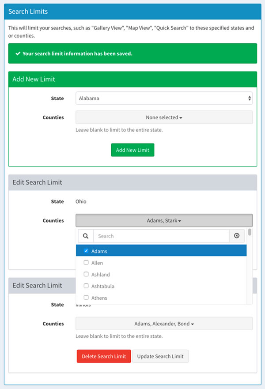265x389 pixels.
Task: Click the Update Search Limit button
Action: pos(160,356)
